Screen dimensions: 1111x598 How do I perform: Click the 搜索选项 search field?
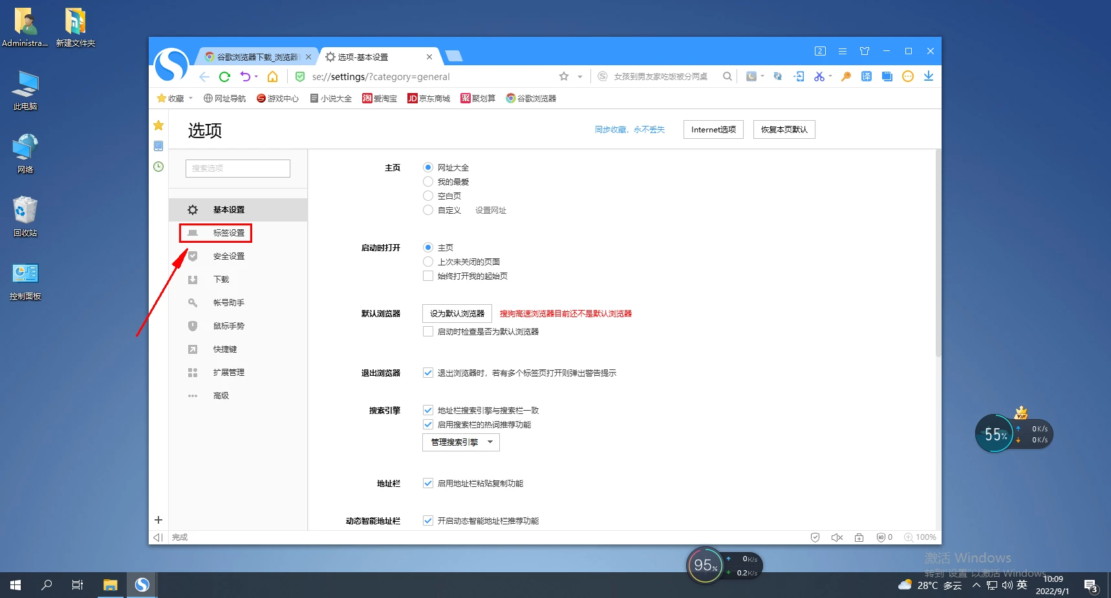click(x=238, y=169)
